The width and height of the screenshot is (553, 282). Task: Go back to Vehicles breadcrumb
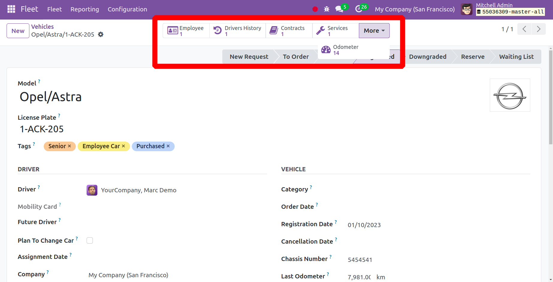(x=43, y=27)
